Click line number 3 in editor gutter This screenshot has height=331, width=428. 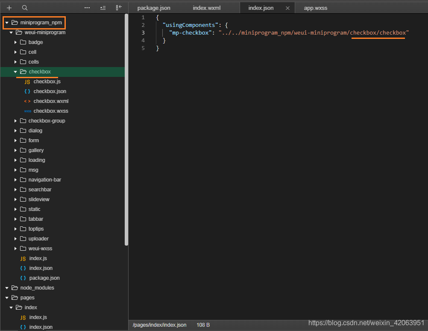[x=143, y=33]
